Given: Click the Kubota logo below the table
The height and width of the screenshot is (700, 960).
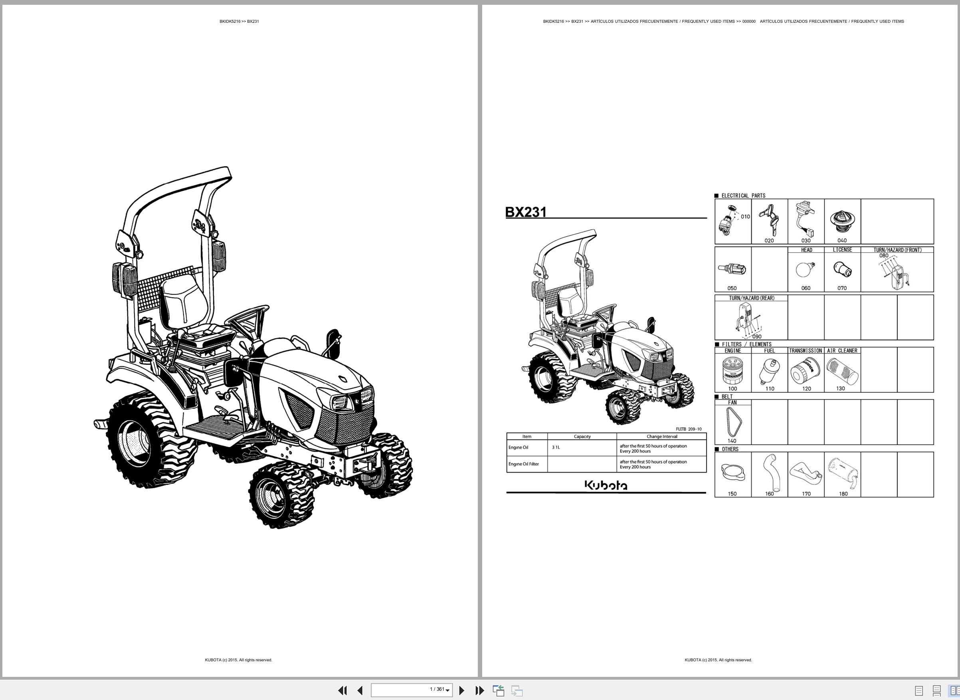Looking at the screenshot, I should coord(606,485).
